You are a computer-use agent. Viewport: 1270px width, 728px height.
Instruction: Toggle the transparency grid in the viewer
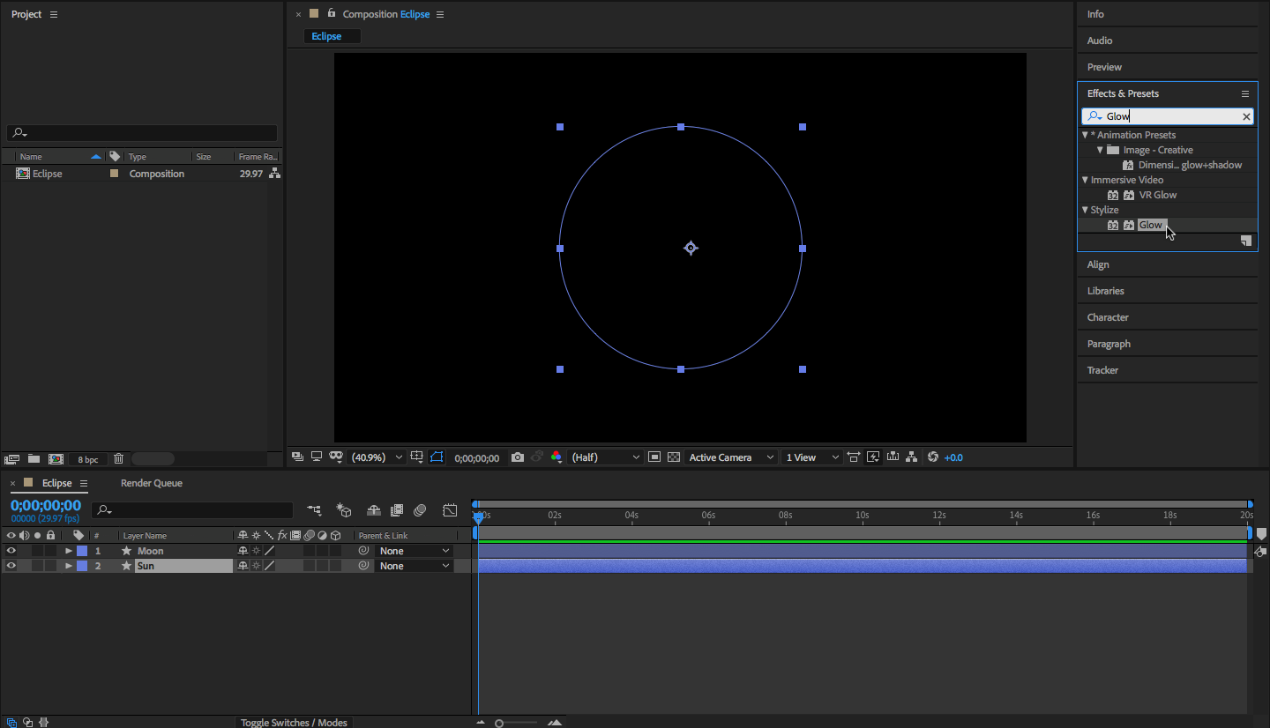click(x=674, y=457)
